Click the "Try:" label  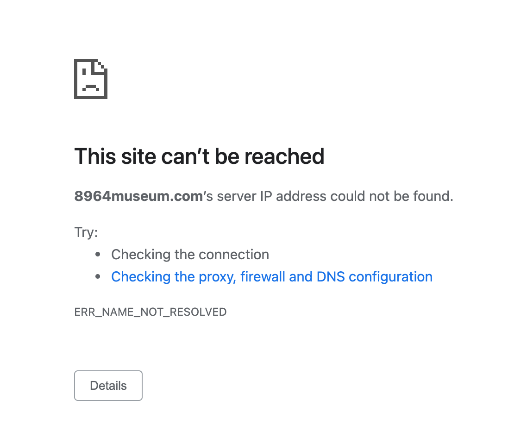click(x=86, y=232)
